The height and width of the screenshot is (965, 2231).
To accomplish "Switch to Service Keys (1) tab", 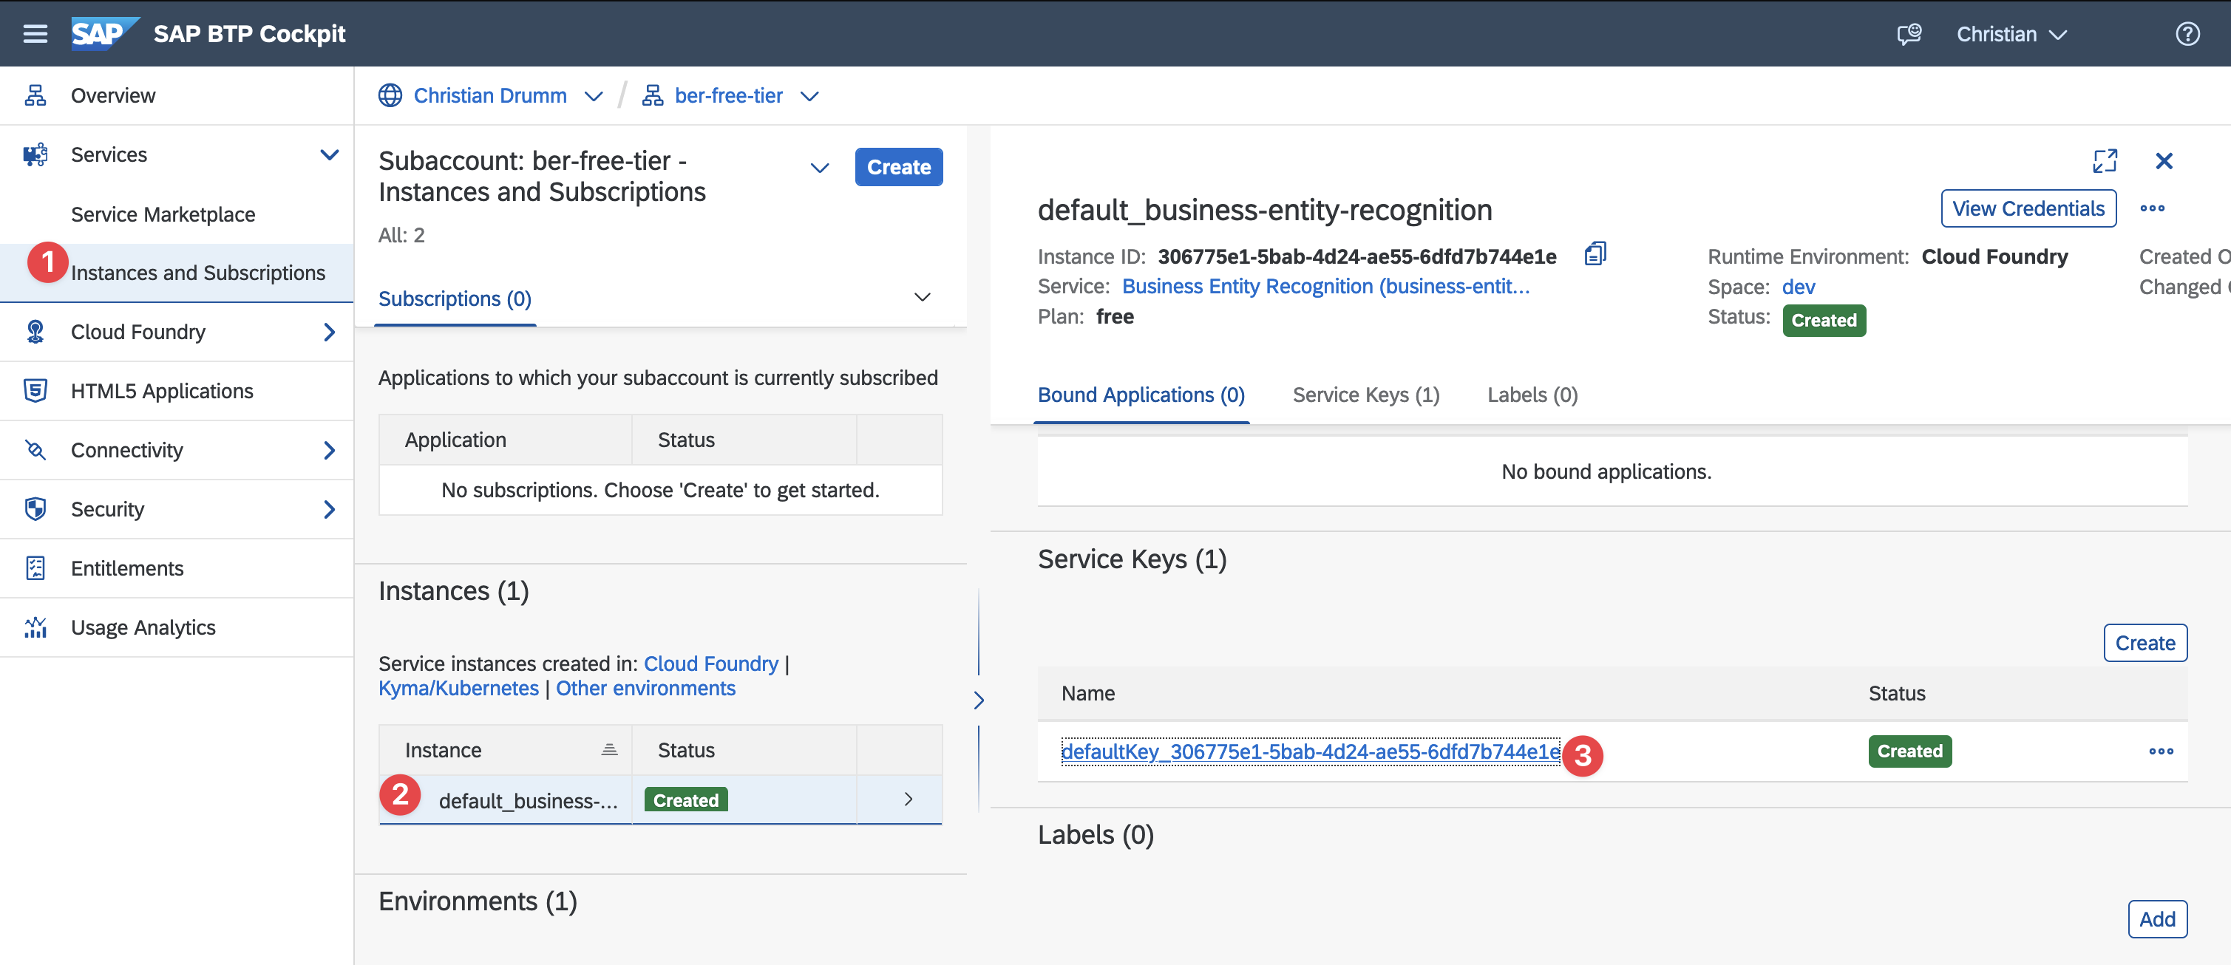I will click(1366, 395).
